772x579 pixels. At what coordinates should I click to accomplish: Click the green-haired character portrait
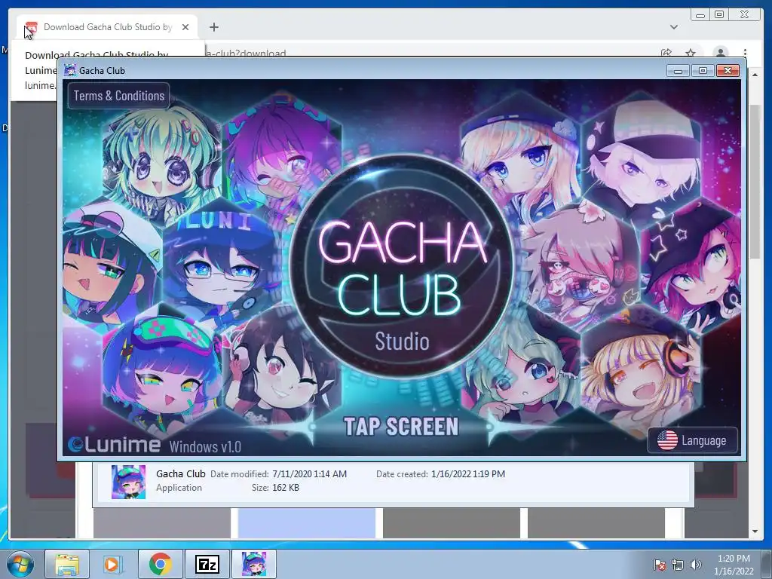point(161,160)
